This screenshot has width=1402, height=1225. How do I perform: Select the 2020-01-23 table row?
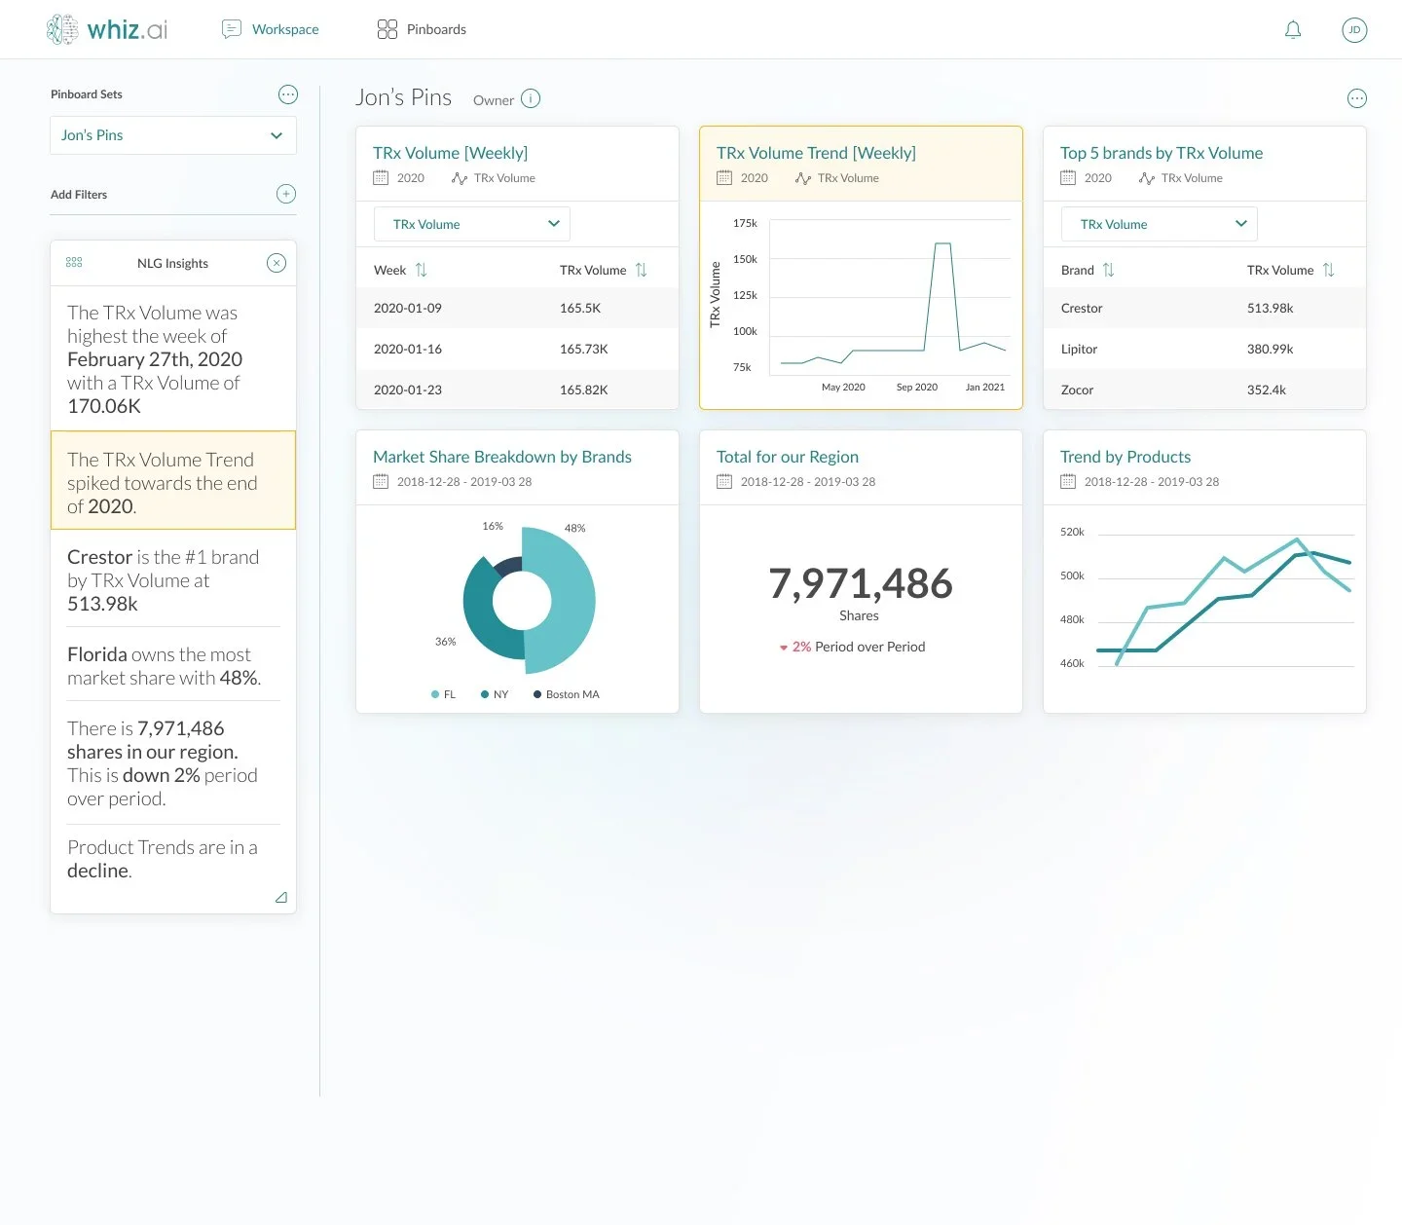[x=517, y=390]
